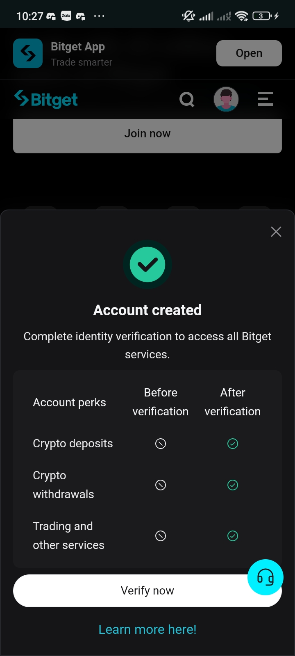Tap Crypto withdrawals before-verification blocked icon
Screen dimensions: 295x656
click(x=161, y=485)
